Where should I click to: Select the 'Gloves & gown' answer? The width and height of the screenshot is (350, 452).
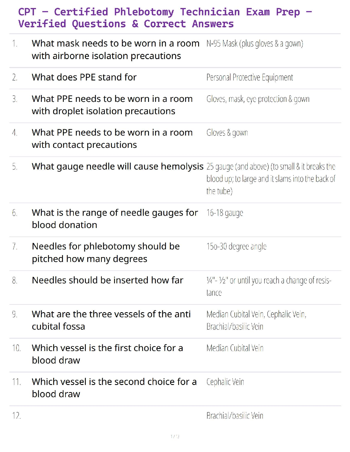(x=227, y=133)
